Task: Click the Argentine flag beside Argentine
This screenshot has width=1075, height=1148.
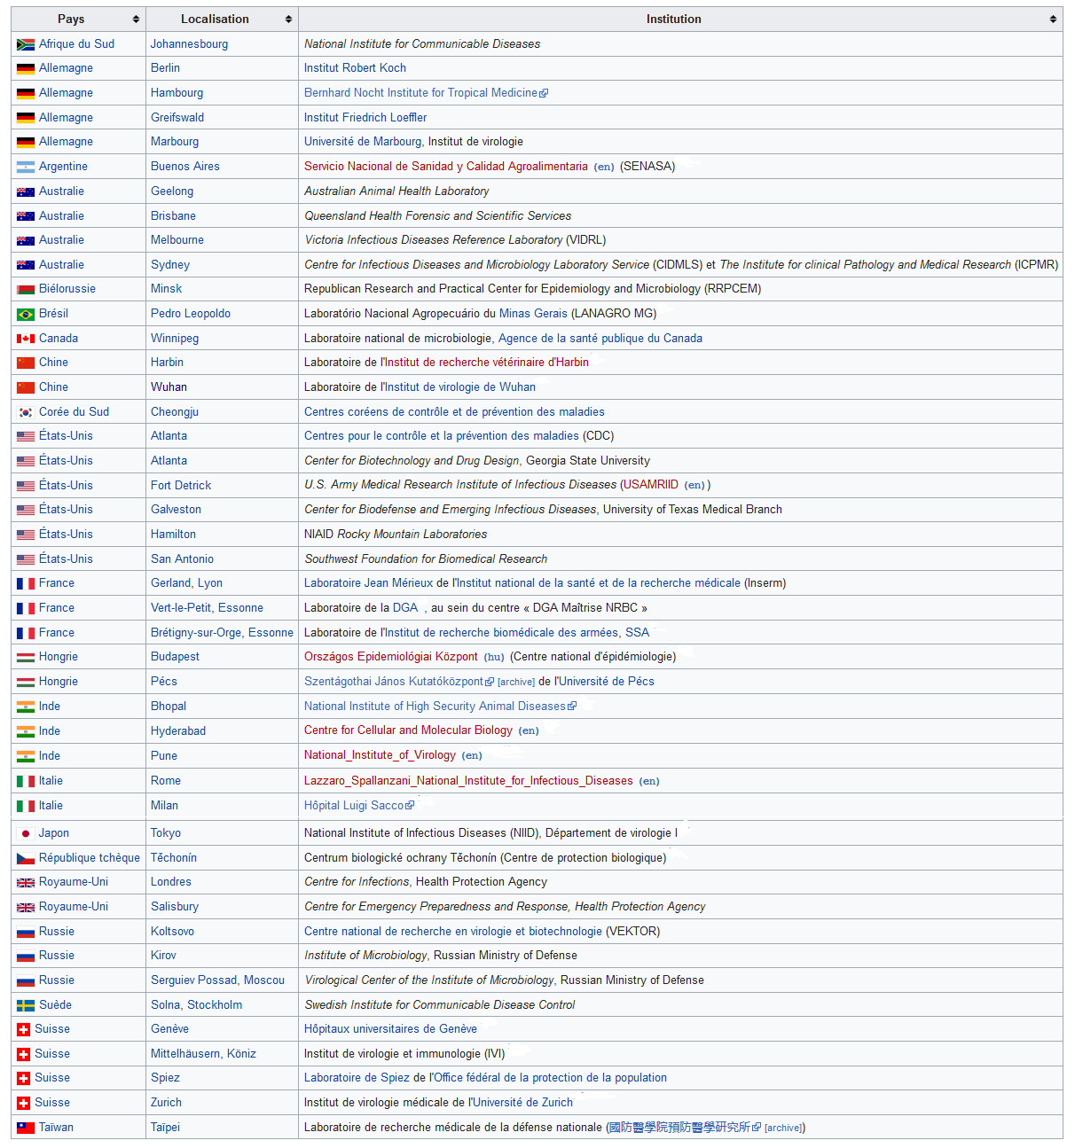Action: (26, 167)
